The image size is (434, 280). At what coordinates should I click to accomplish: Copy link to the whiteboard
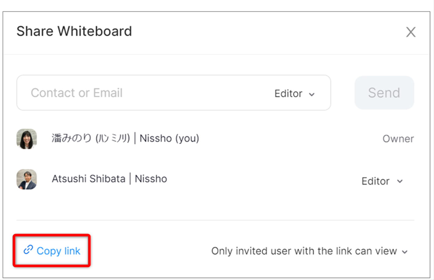pos(52,251)
